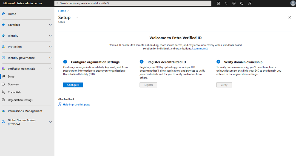Click the Register decentralized ID heading
296x156 pixels.
pyautogui.click(x=167, y=62)
